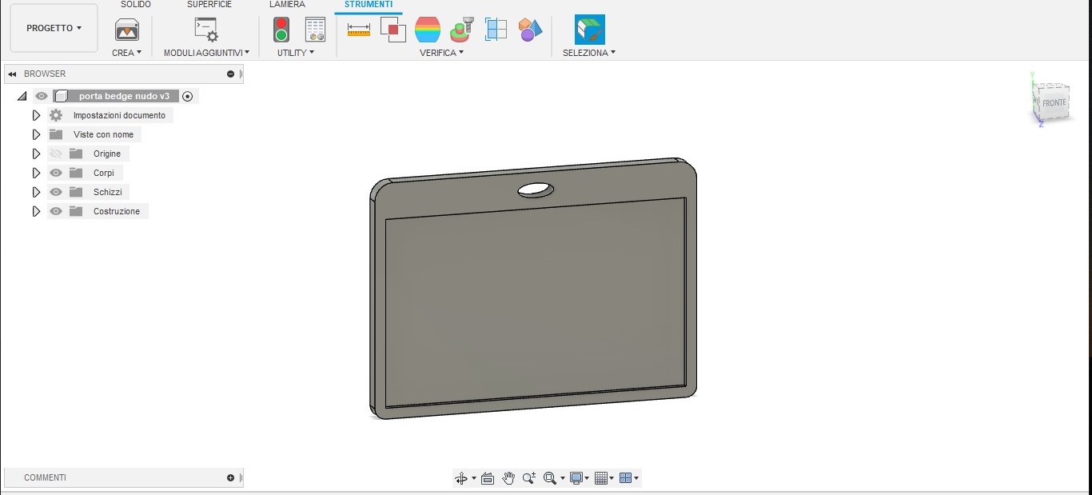Image resolution: width=1092 pixels, height=495 pixels.
Task: Open the Viewports layout icon
Action: (626, 478)
